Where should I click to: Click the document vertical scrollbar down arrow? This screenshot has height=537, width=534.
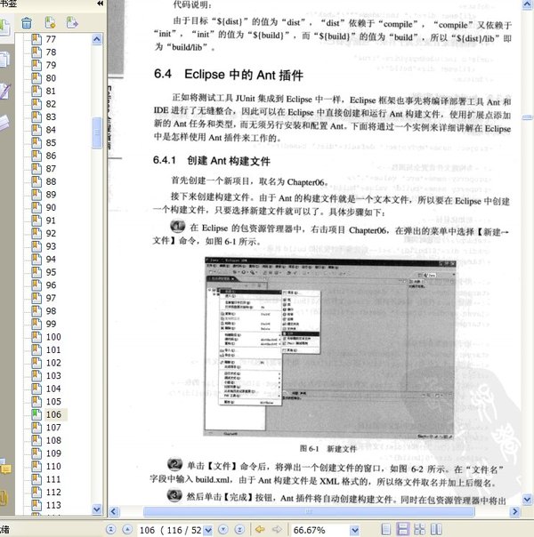[x=527, y=500]
